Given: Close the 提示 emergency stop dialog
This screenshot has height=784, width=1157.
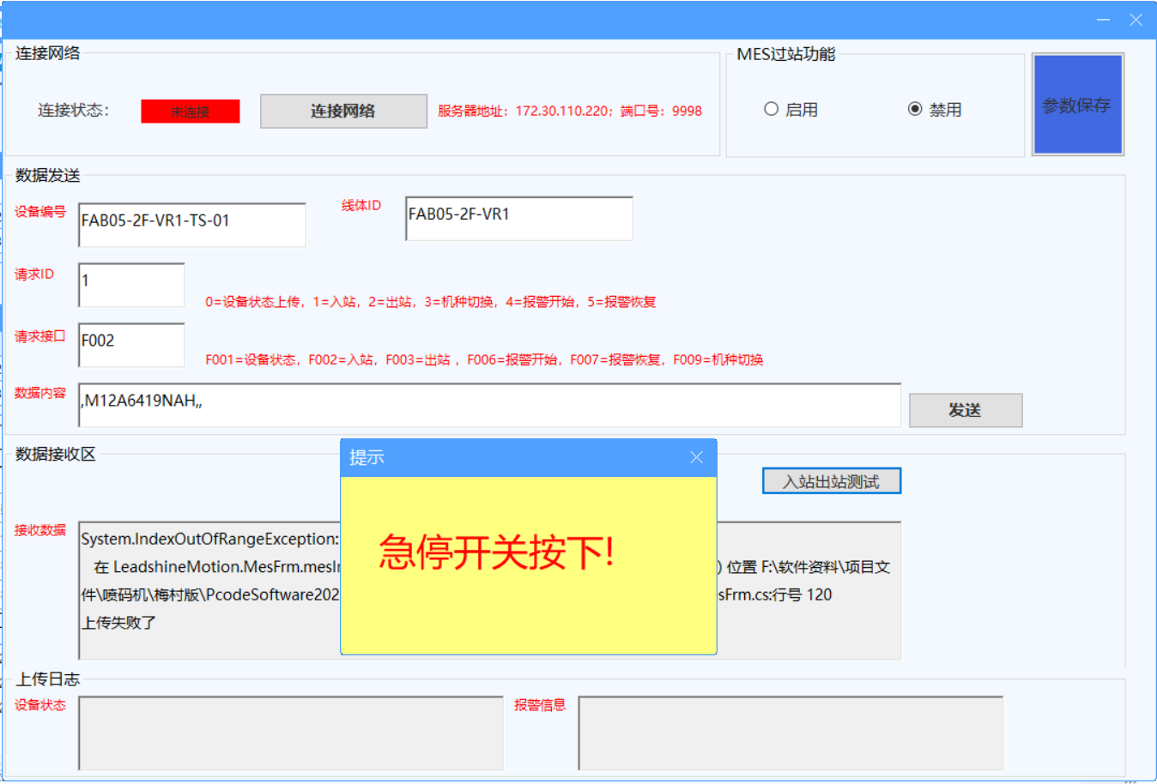Looking at the screenshot, I should tap(696, 458).
